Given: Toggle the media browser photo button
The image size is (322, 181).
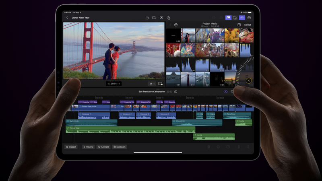Looking at the screenshot, I should tap(228, 18).
